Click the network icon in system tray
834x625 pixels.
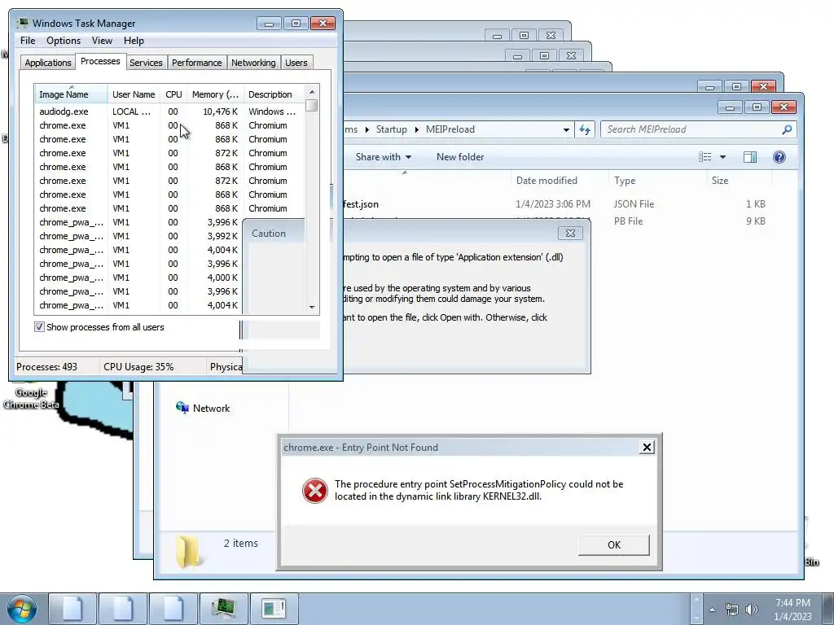click(732, 610)
